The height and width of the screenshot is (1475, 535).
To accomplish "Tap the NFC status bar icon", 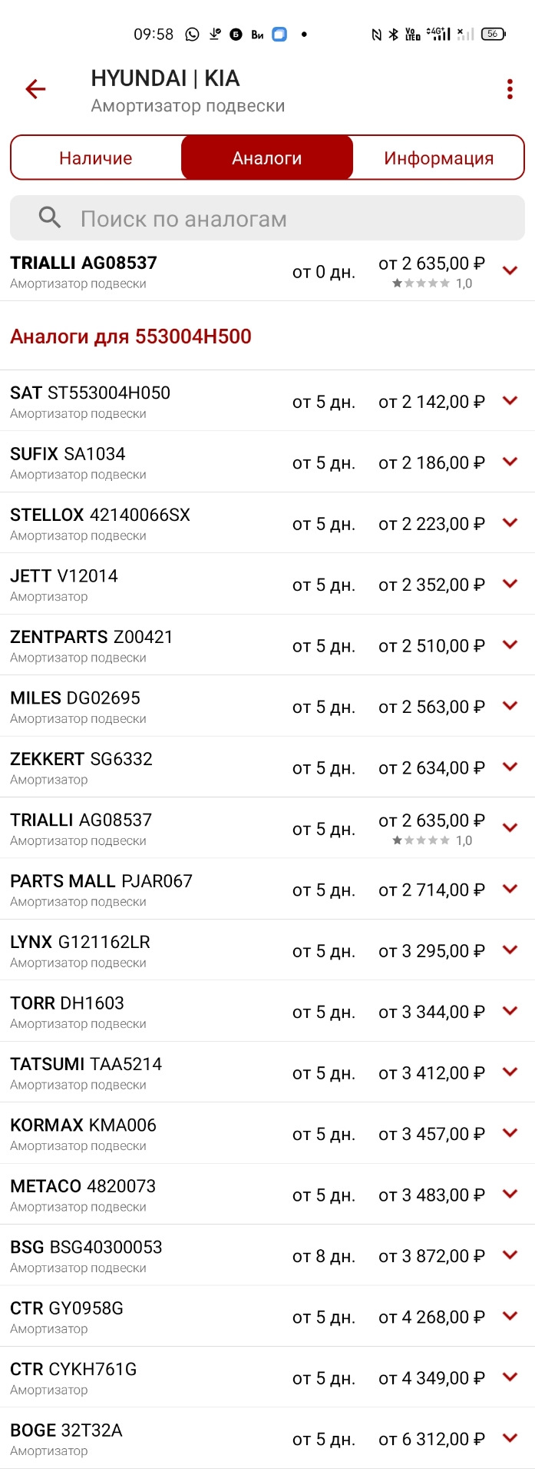I will coord(376,34).
